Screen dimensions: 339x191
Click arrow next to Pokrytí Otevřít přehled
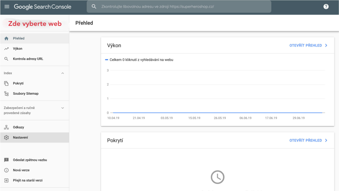pos(326,140)
